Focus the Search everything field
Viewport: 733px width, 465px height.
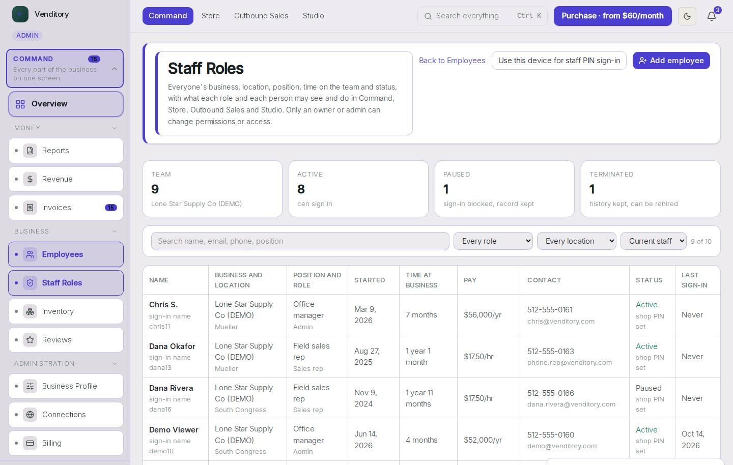click(483, 16)
